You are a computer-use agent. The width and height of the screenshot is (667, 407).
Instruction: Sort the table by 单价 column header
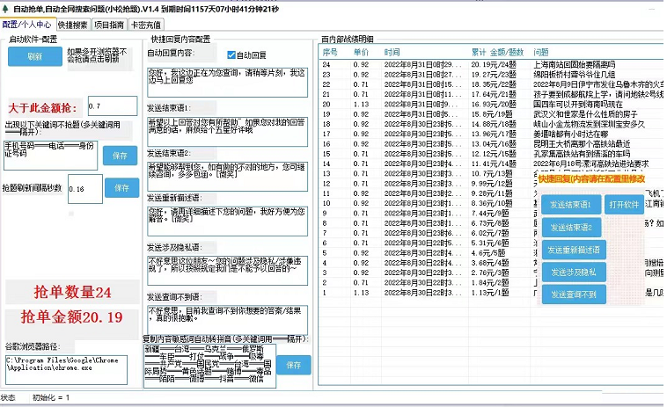pos(361,53)
